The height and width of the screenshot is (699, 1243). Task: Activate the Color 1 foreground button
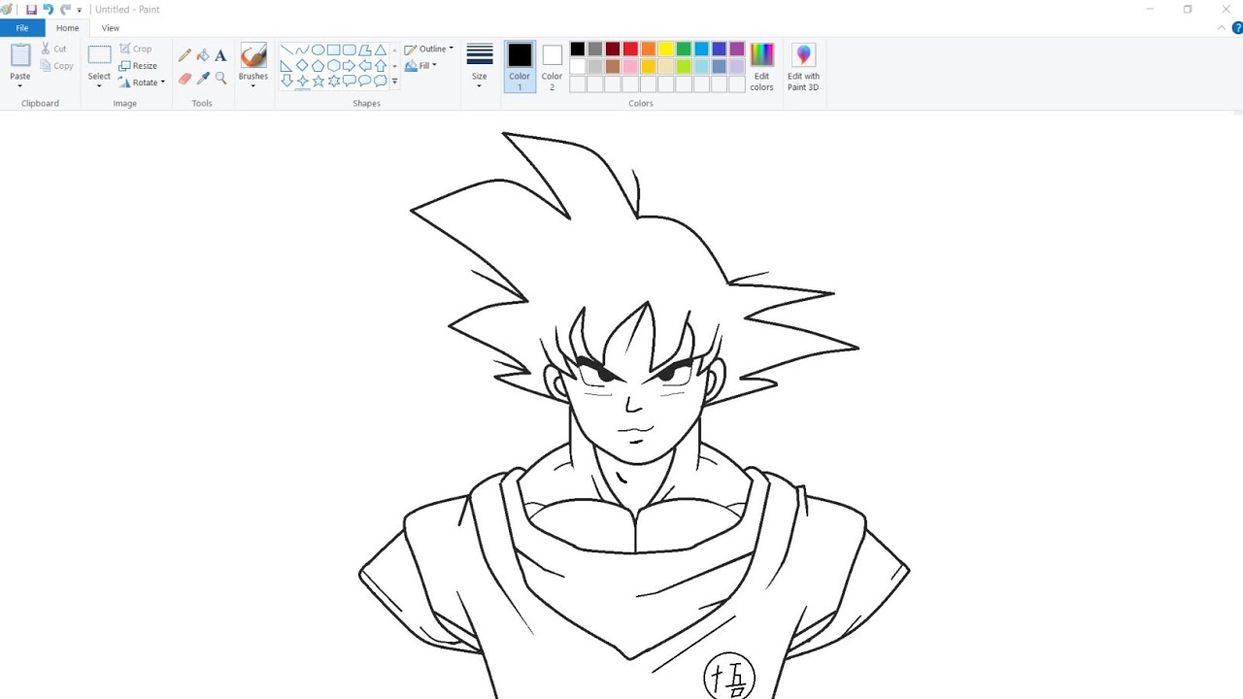[x=520, y=66]
